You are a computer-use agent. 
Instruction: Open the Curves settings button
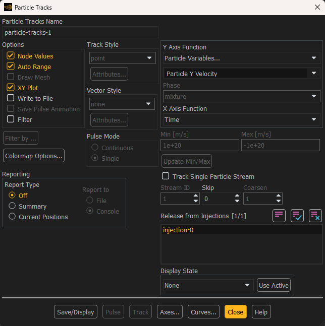(x=203, y=312)
